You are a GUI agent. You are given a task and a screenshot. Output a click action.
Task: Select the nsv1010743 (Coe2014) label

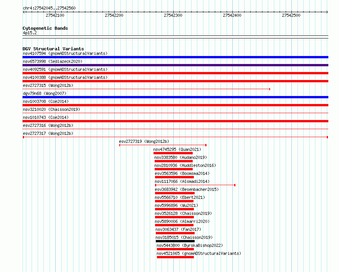coord(46,117)
